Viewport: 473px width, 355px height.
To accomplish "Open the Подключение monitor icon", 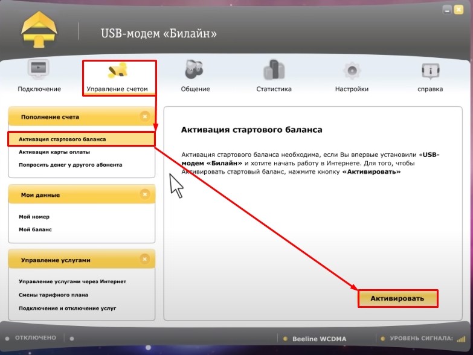I will click(x=39, y=69).
